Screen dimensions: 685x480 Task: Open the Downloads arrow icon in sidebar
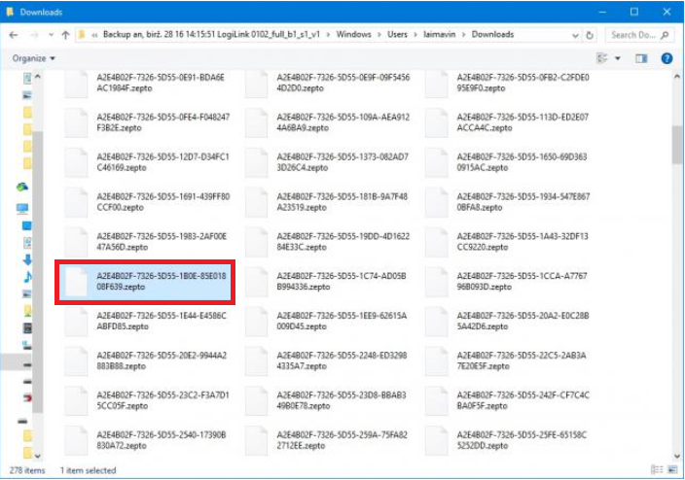[x=22, y=259]
